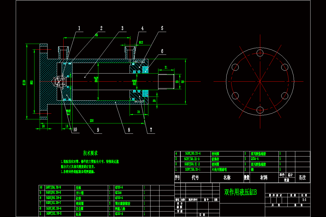Select part balloon number 5

tap(162, 27)
